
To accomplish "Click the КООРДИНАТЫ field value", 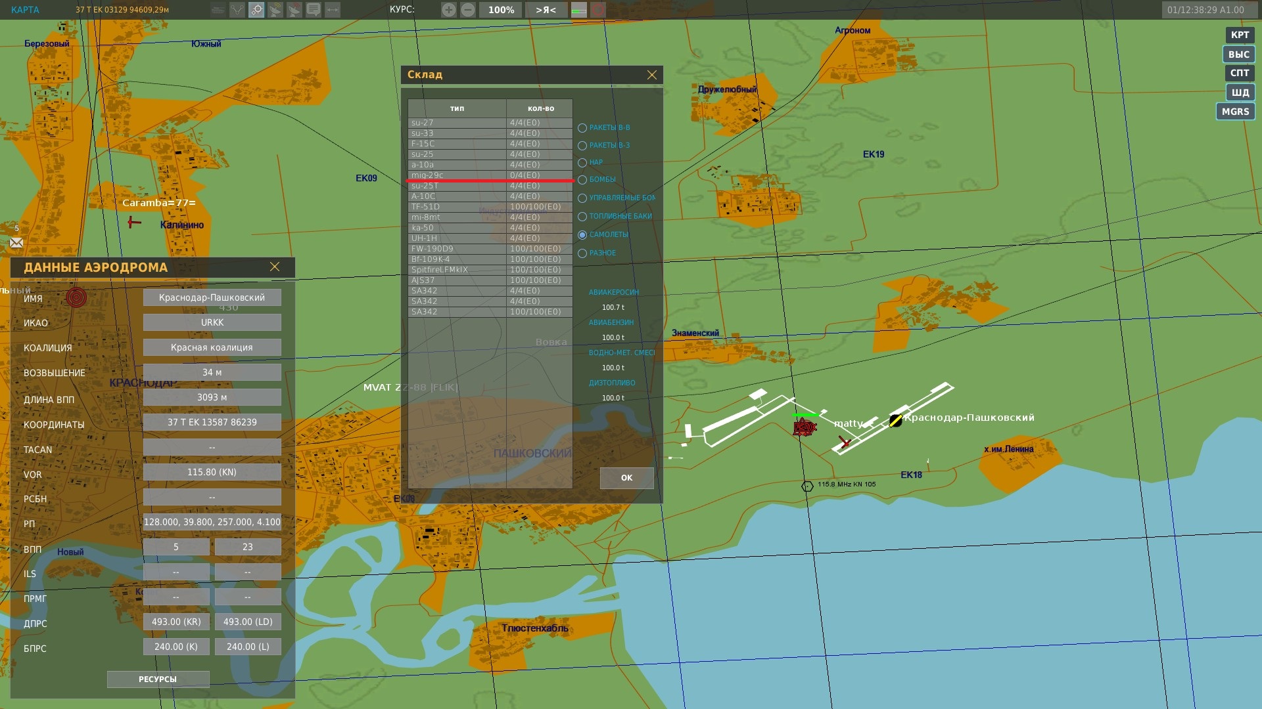I will [x=212, y=422].
